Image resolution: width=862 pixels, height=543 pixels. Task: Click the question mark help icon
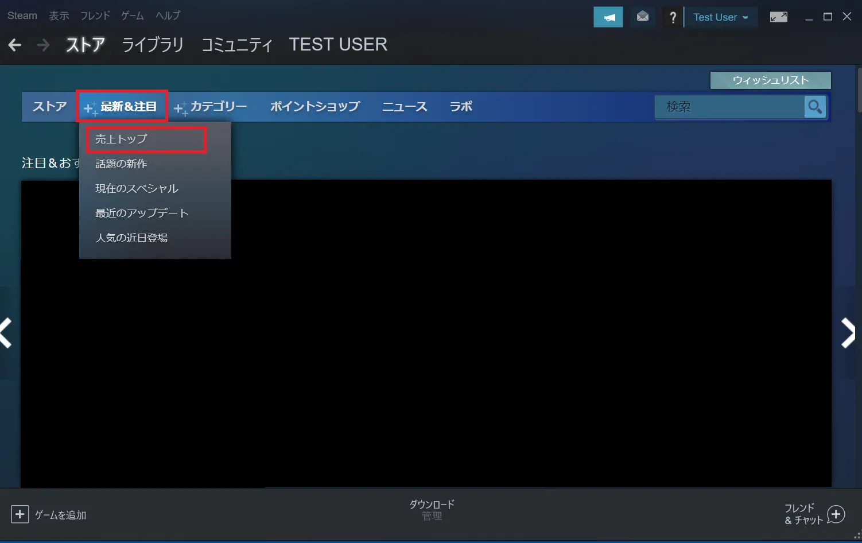[673, 17]
